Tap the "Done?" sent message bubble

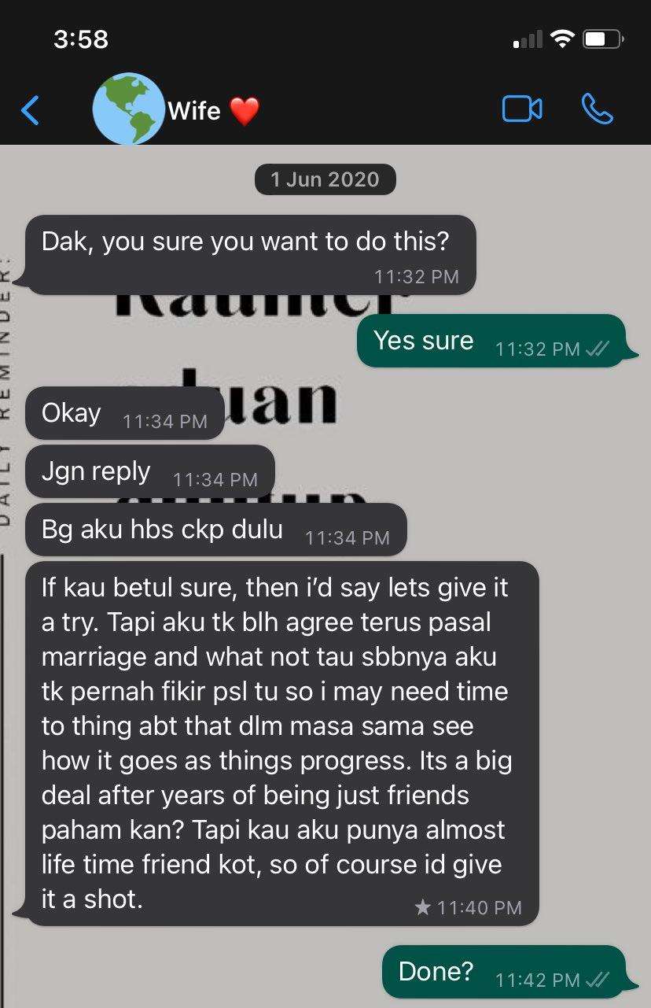pyautogui.click(x=505, y=972)
